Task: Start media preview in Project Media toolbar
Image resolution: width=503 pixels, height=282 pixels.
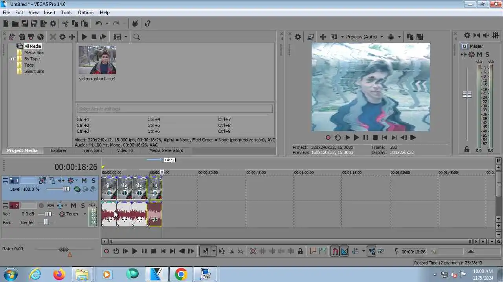Action: click(x=84, y=37)
